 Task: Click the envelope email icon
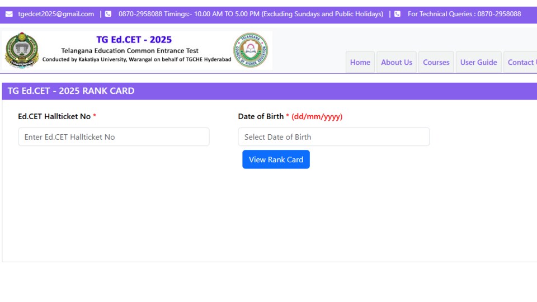[10, 14]
